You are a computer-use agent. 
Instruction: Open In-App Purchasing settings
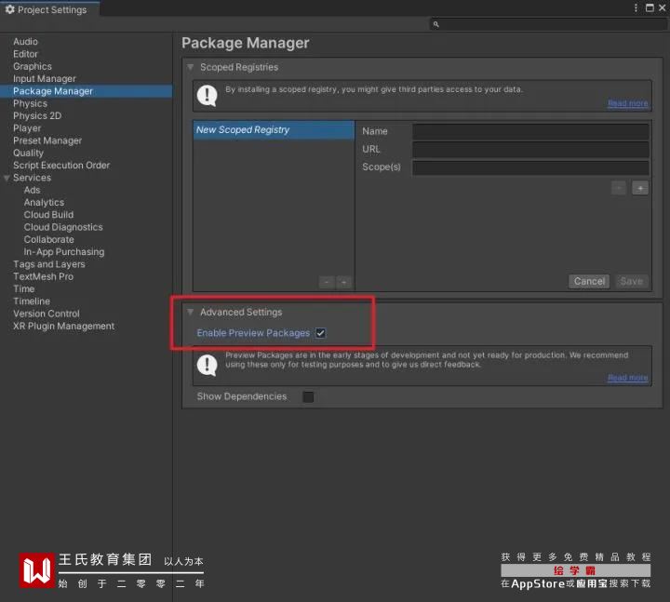click(x=64, y=251)
